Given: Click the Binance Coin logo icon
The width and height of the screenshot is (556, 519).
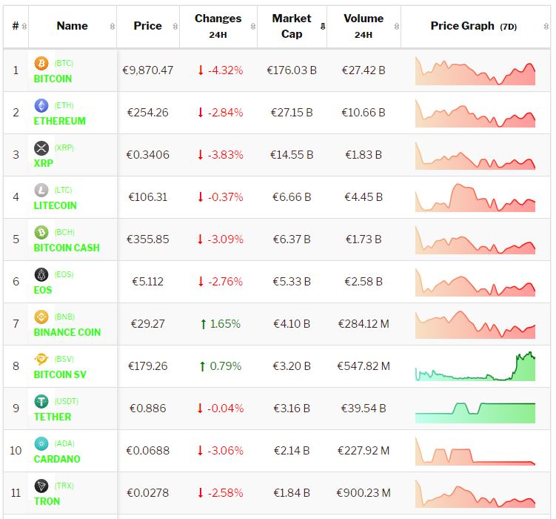Looking at the screenshot, I should (x=41, y=317).
